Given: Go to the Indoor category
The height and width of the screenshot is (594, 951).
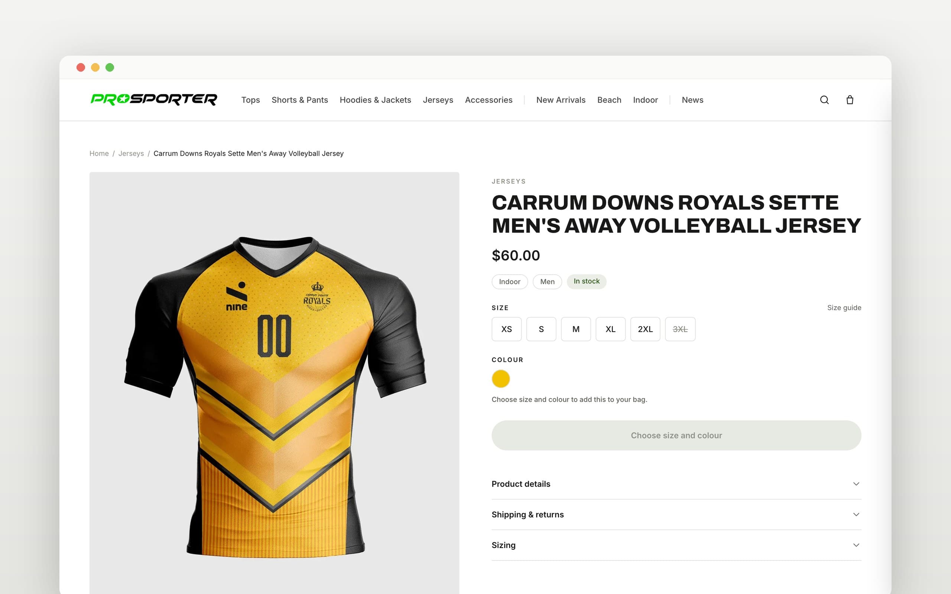Looking at the screenshot, I should pyautogui.click(x=645, y=100).
